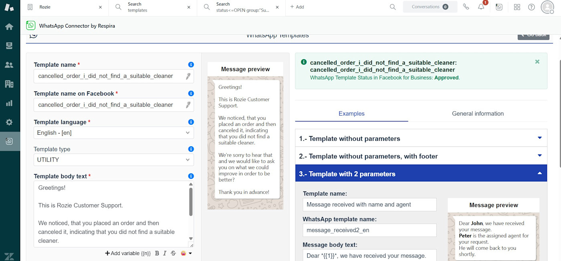Screen dimensions: 561x261
Task: Click info icon beside Template body text
Action: 191,176
